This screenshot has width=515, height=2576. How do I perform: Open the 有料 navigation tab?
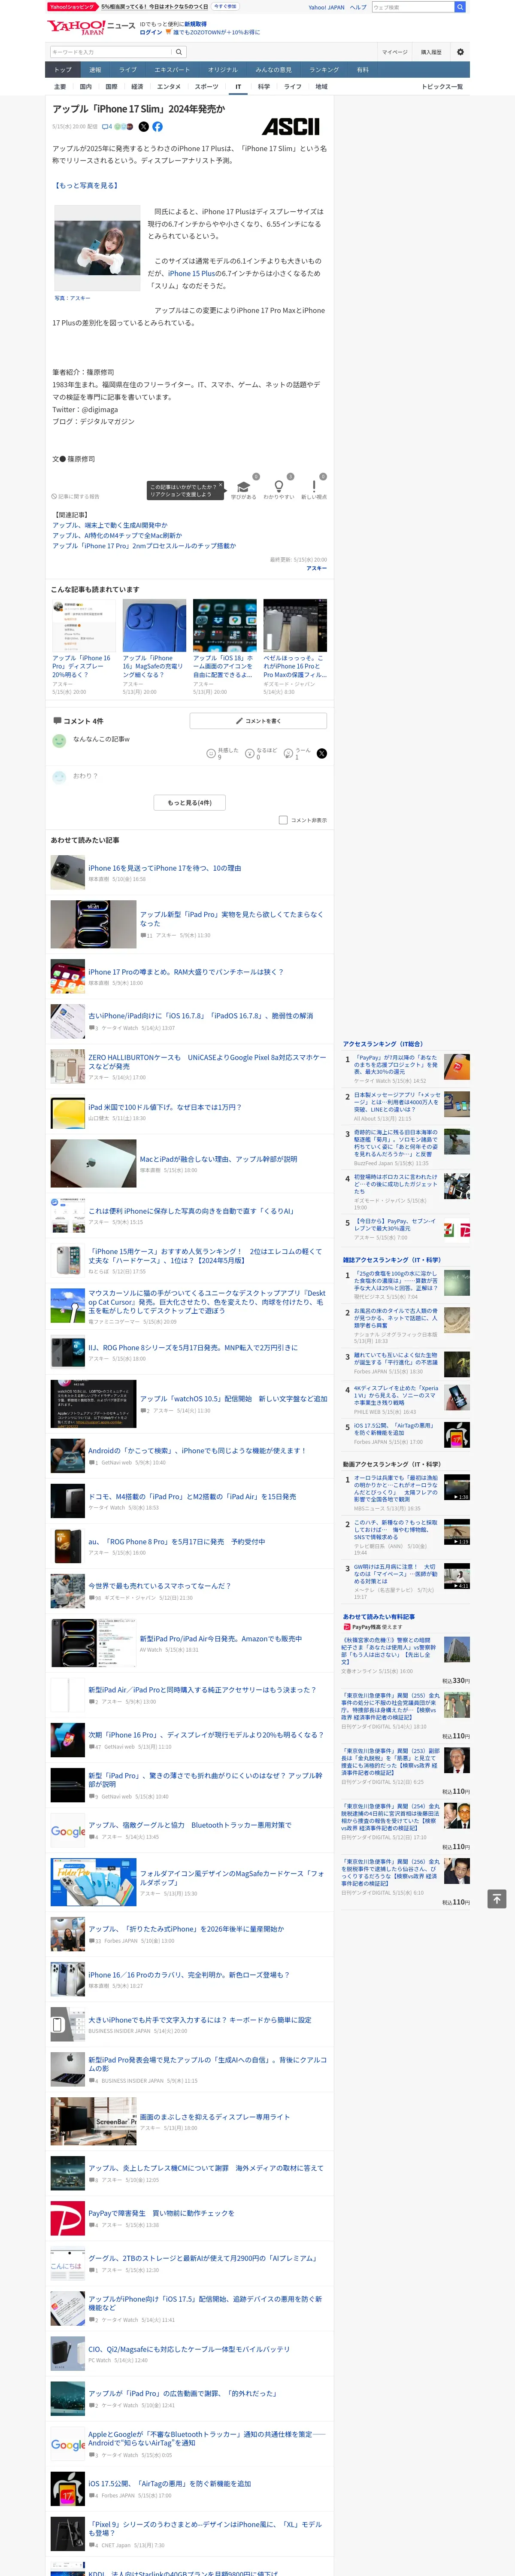[x=363, y=70]
